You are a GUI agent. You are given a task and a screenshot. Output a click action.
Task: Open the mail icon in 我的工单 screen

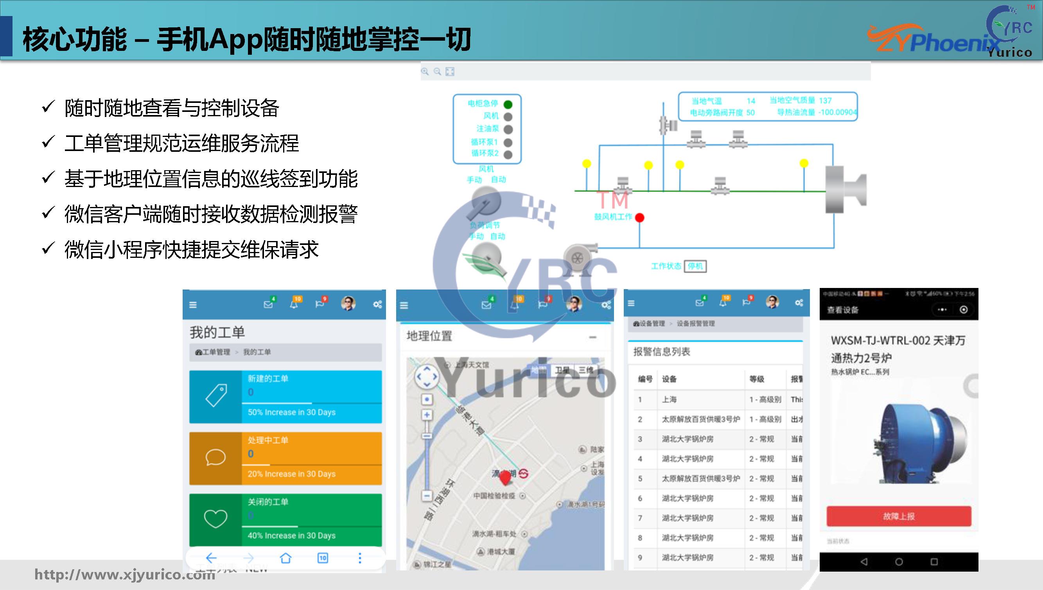point(268,304)
